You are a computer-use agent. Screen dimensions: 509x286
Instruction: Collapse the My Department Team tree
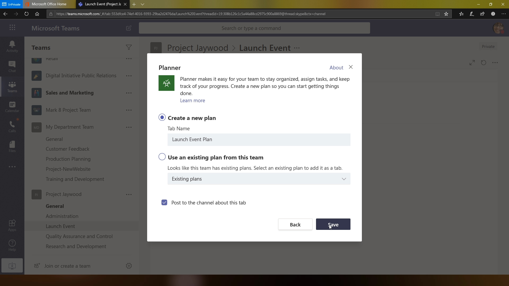(69, 127)
